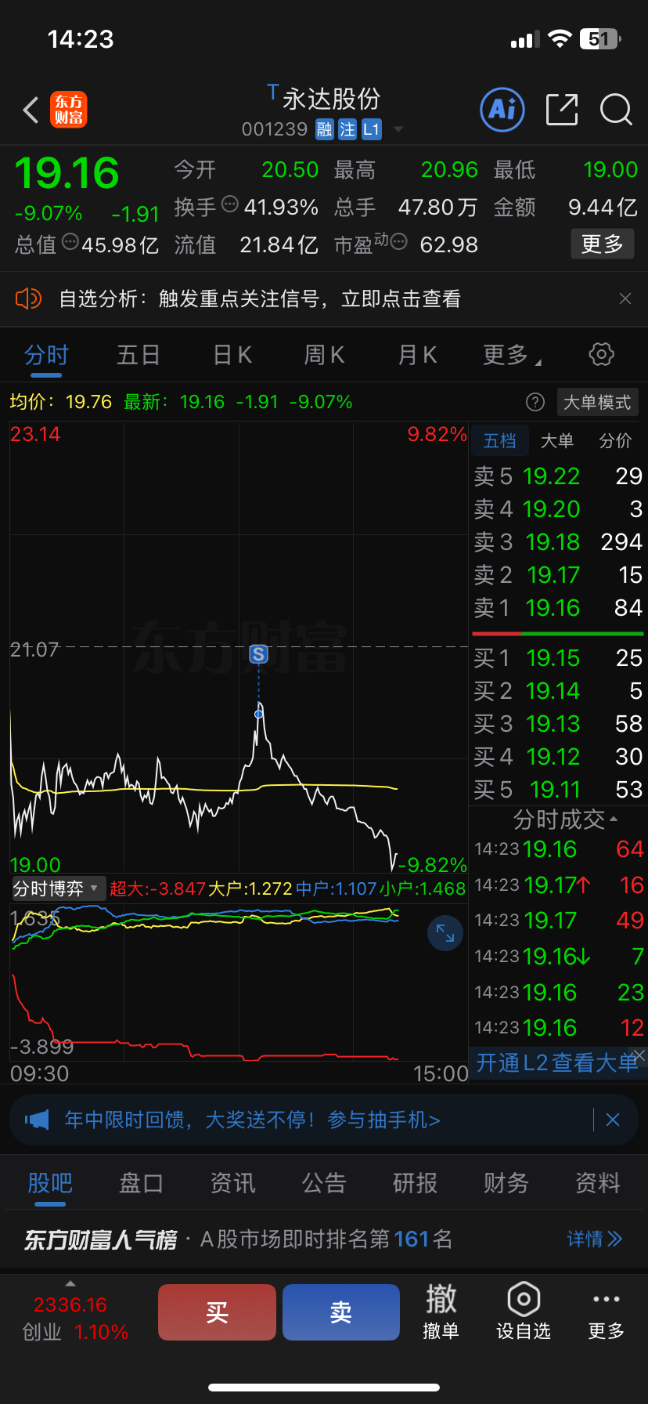Tap the question mark help icon
Screen dimensions: 648x1404
click(x=535, y=402)
